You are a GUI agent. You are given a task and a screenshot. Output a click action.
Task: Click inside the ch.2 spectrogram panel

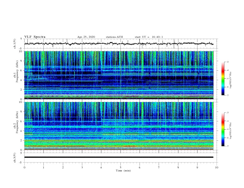coord(119,126)
